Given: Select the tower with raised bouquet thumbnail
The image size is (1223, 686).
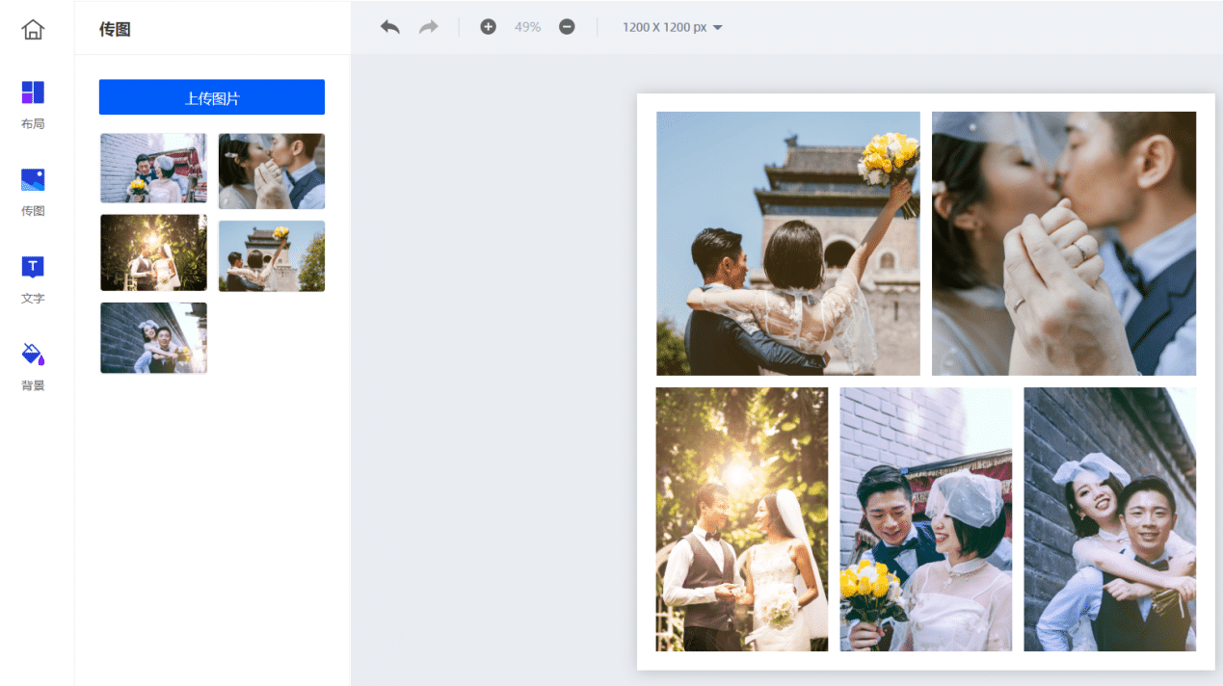Looking at the screenshot, I should click(272, 256).
